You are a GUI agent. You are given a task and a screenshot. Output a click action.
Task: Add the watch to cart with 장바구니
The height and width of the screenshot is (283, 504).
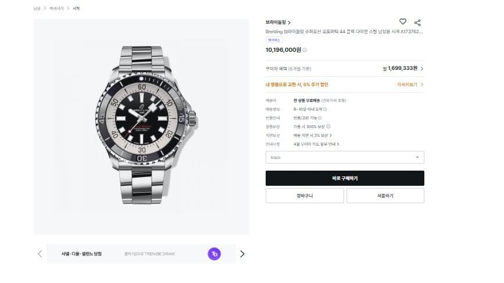tap(305, 196)
